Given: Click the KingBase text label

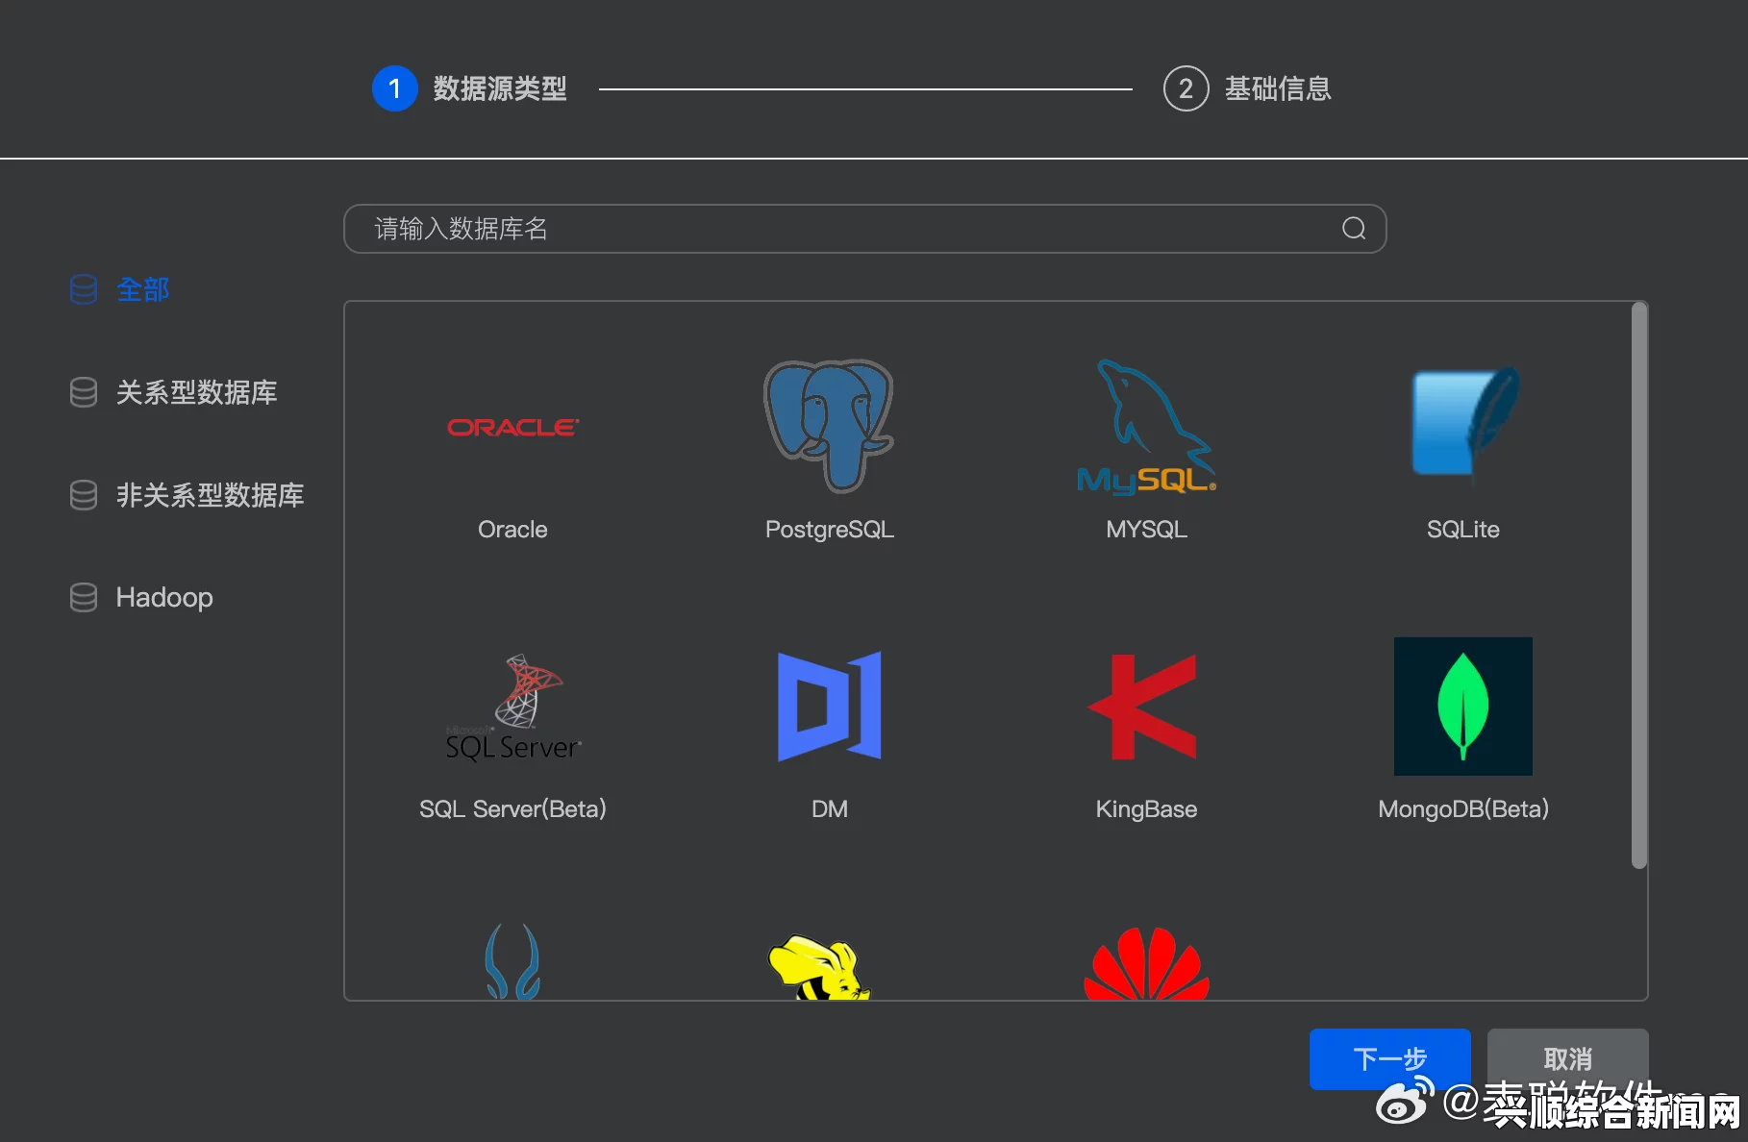Looking at the screenshot, I should pos(1146,808).
